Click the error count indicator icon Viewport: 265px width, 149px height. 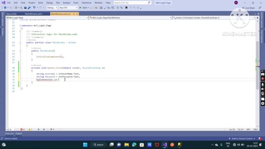click(22, 130)
